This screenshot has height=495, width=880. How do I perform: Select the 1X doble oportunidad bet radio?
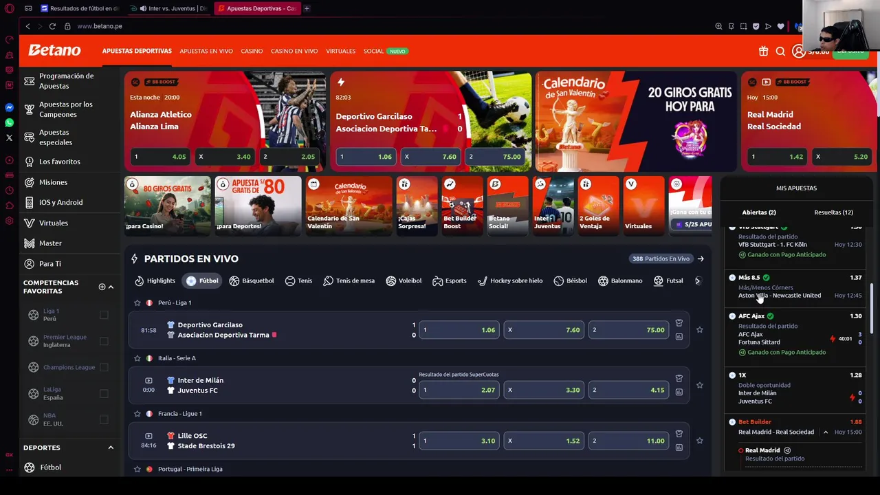tap(732, 375)
